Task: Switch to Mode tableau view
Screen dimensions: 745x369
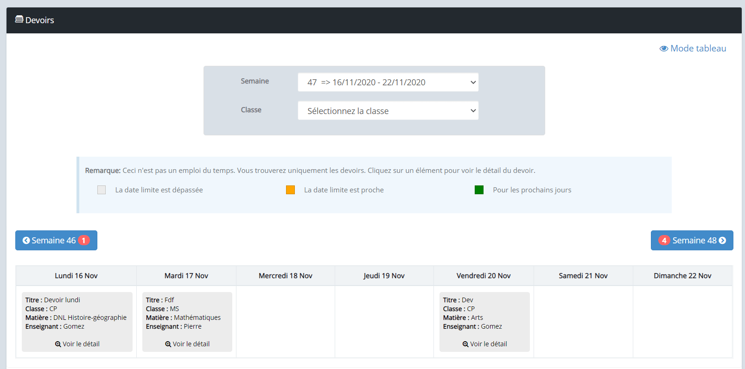Action: tap(698, 49)
